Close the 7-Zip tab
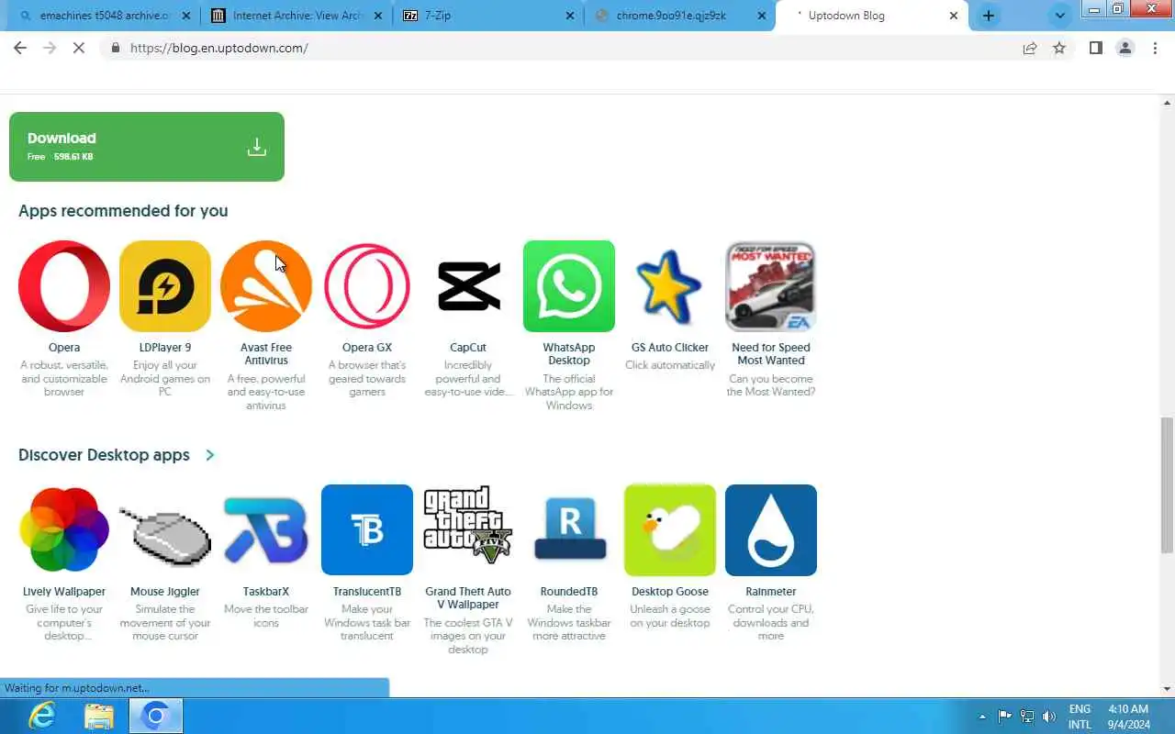 point(569,16)
